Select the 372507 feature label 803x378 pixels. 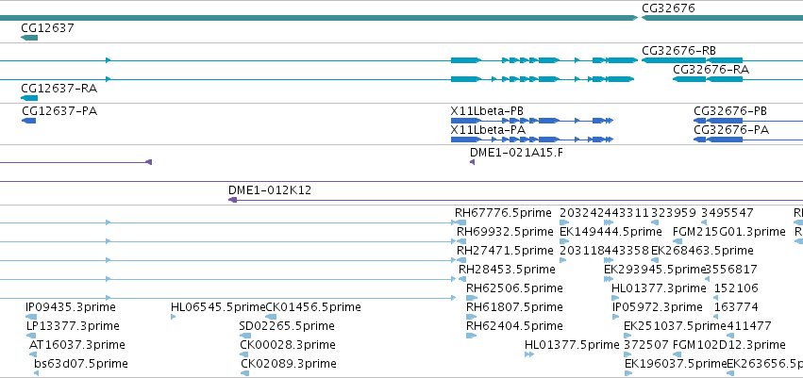tap(646, 345)
